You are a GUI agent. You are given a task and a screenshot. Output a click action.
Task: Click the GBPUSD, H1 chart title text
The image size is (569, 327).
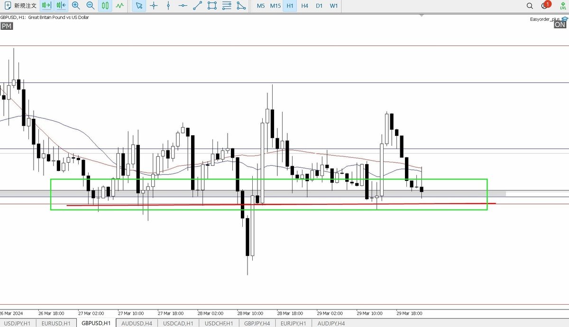coord(45,18)
